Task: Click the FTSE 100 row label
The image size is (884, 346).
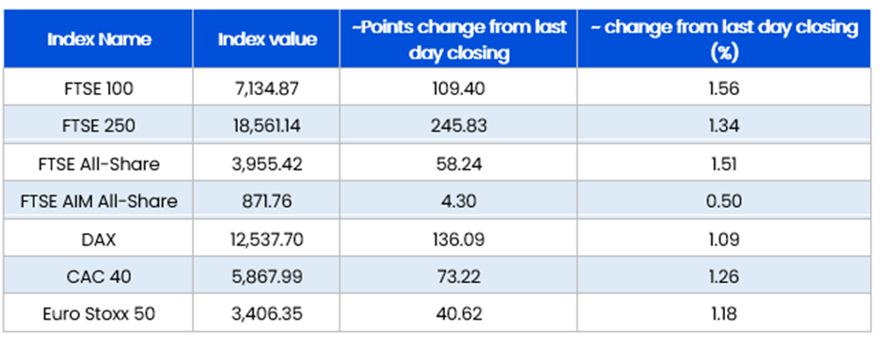Action: click(x=99, y=87)
